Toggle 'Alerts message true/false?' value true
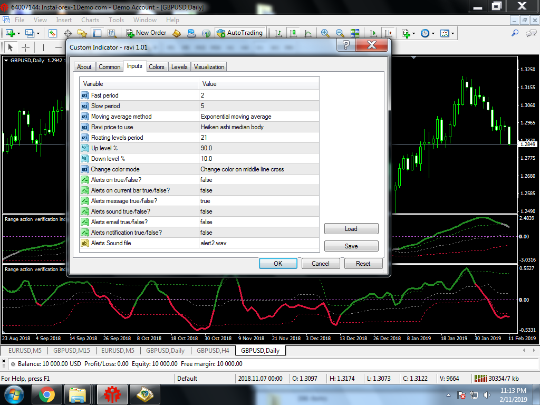Viewport: 540px width, 405px height. [x=259, y=201]
